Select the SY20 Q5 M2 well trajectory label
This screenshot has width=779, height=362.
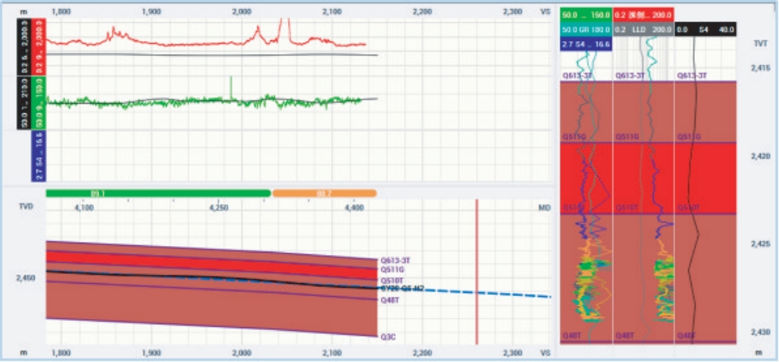tap(401, 288)
